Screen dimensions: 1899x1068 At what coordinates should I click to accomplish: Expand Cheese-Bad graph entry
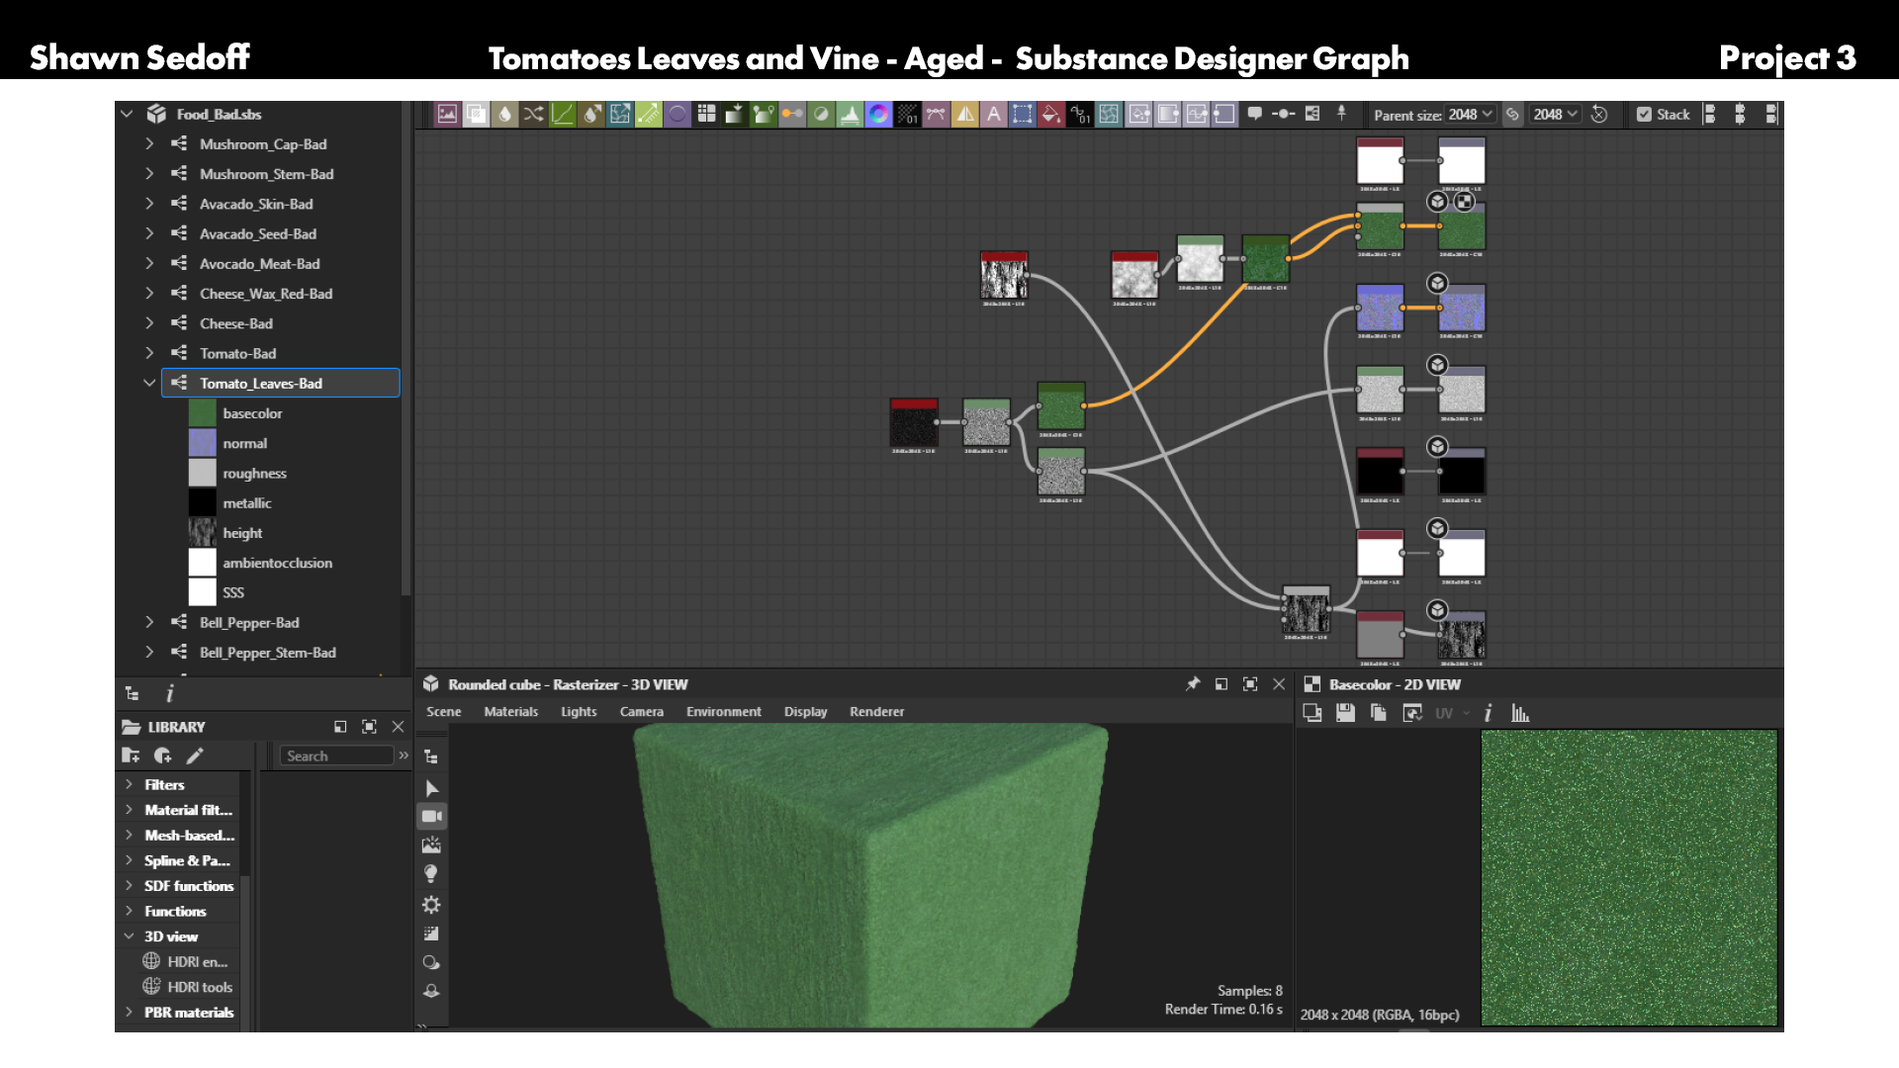149,323
